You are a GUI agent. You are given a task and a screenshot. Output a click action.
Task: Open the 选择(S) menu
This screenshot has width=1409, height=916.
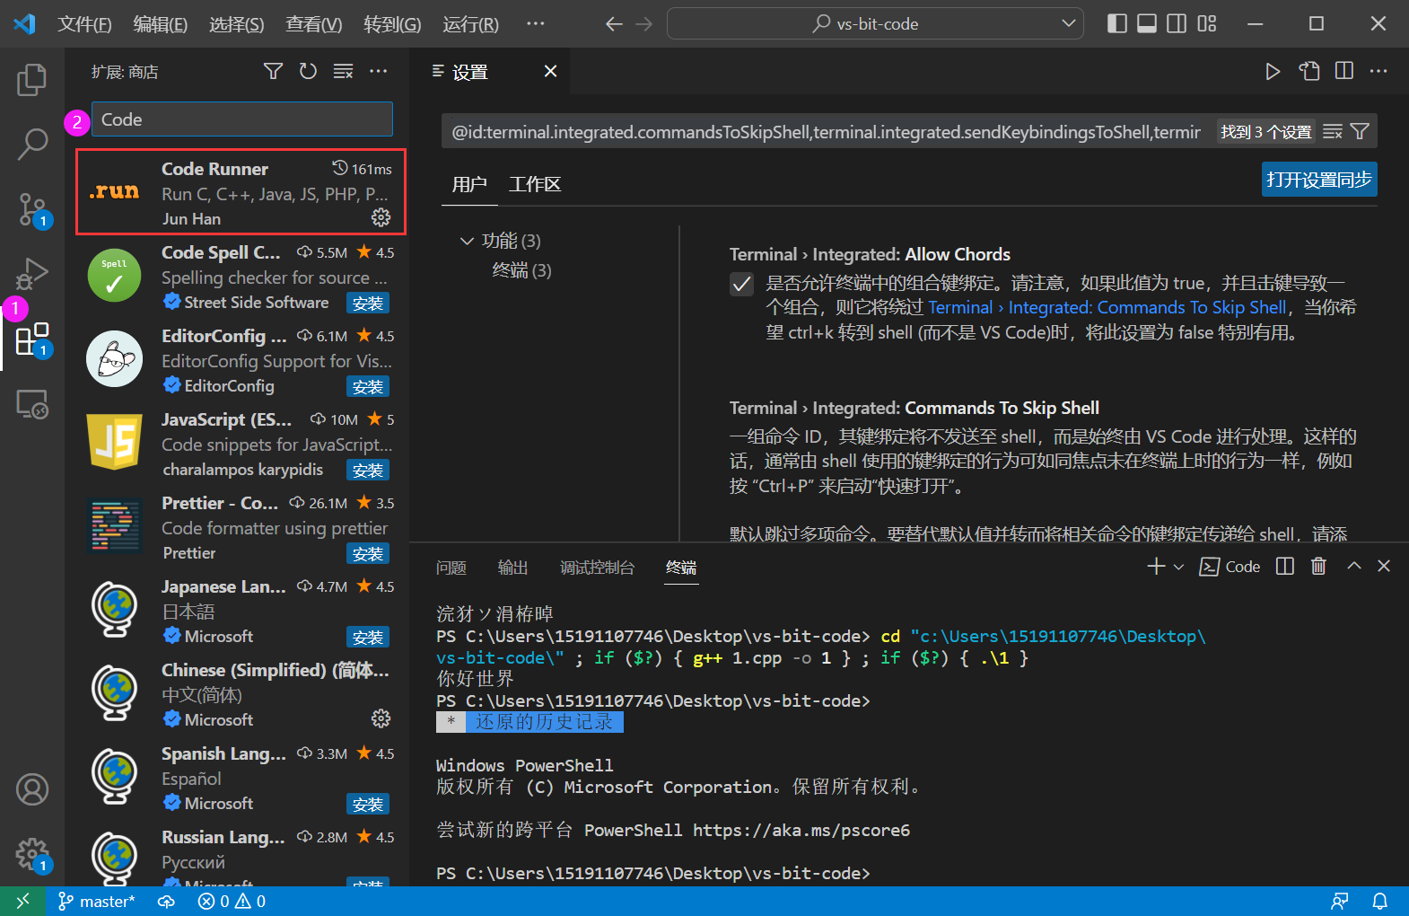coord(237,24)
